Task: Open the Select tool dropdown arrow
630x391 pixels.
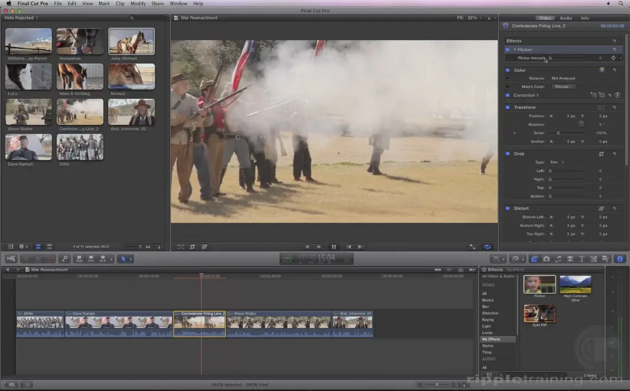Action: click(x=131, y=260)
